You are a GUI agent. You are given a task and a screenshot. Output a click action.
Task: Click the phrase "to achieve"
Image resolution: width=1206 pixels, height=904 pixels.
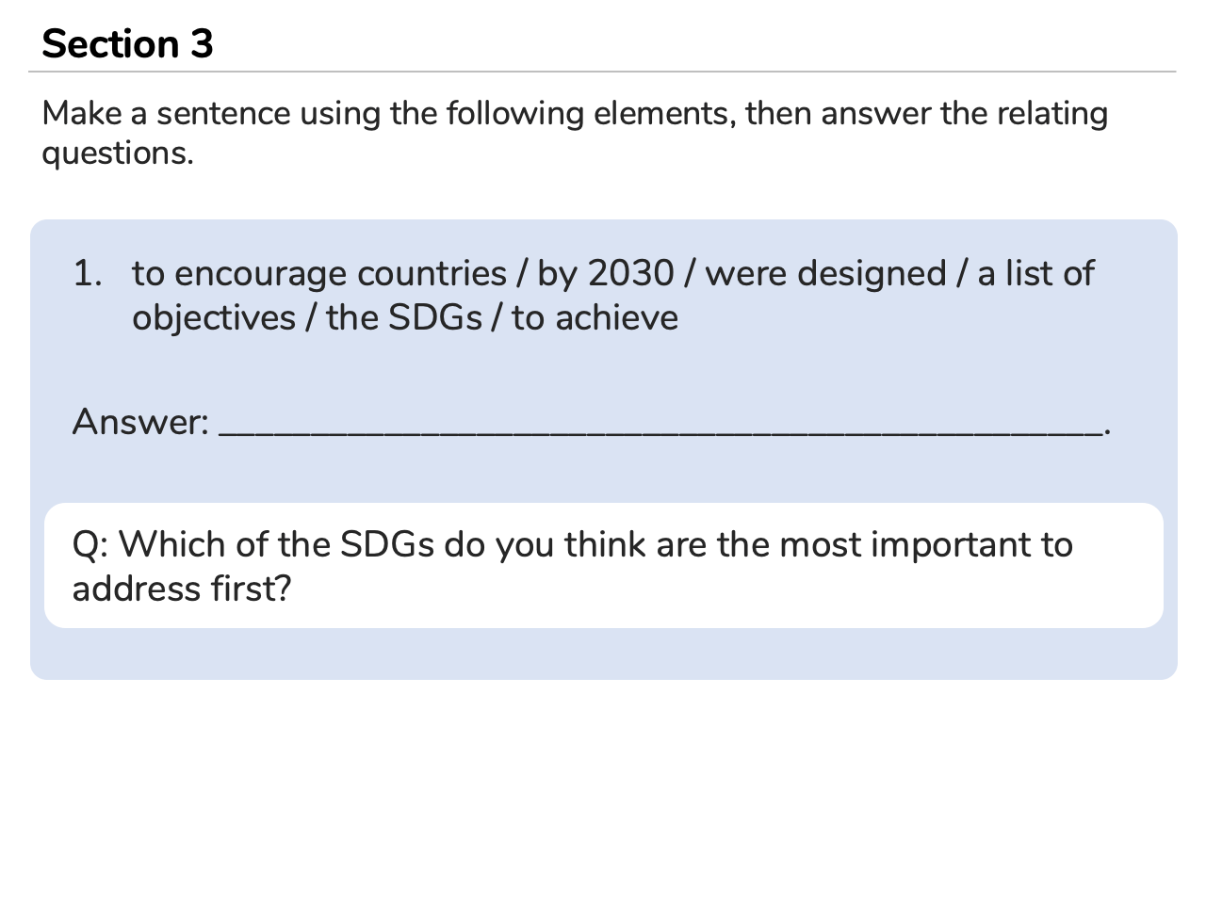[x=595, y=317]
